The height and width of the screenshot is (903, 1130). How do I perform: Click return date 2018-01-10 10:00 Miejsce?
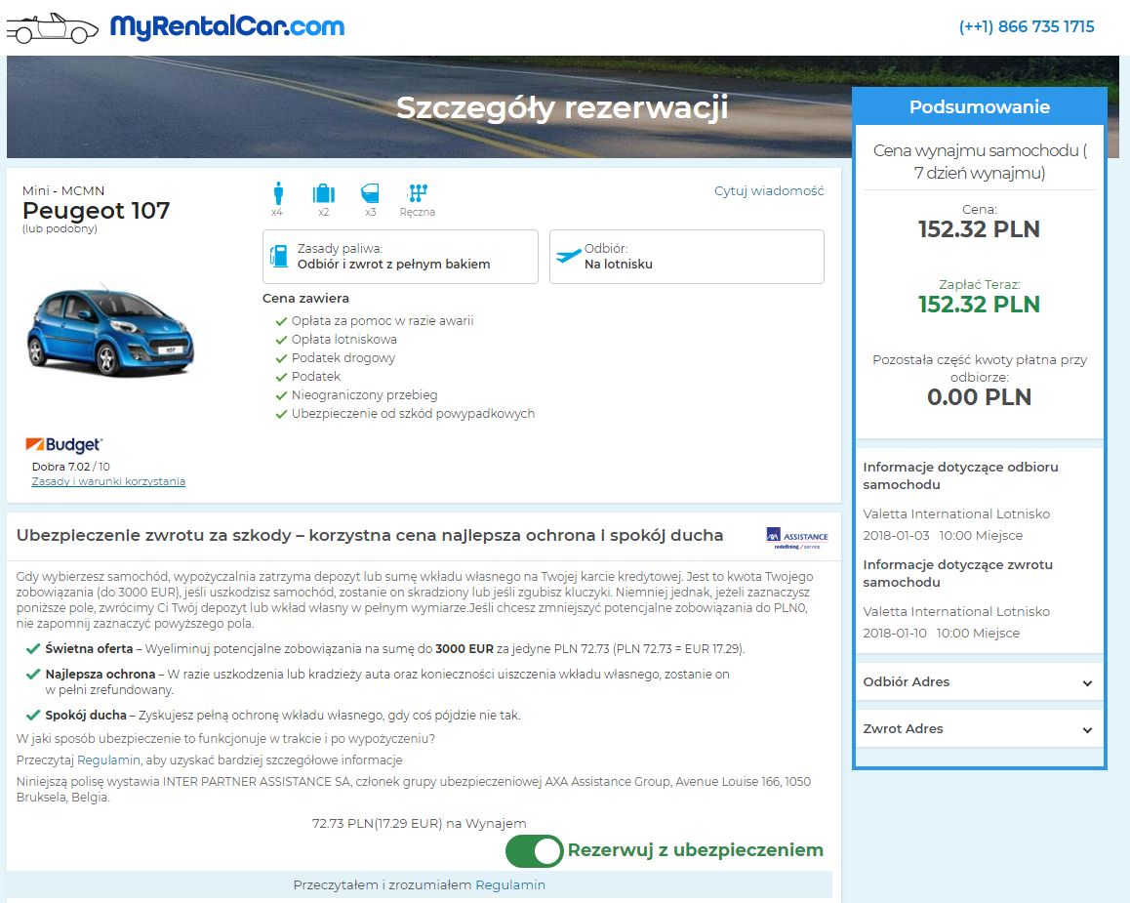tap(942, 633)
